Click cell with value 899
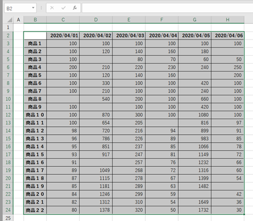Image resolution: width=253 pixels, height=221 pixels. pos(195,131)
